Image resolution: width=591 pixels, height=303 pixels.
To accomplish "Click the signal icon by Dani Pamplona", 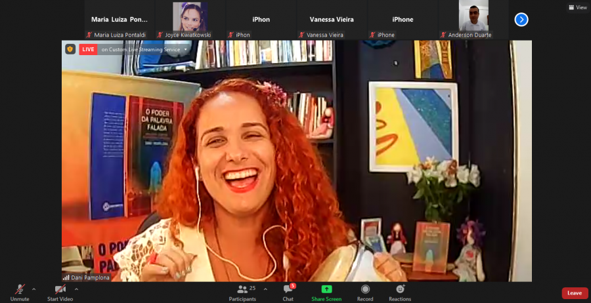I will click(x=66, y=277).
